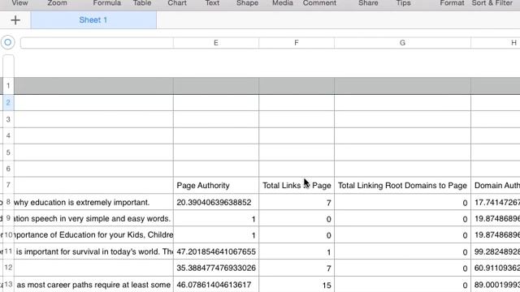Click the Comment toolbar item
Image resolution: width=520 pixels, height=292 pixels.
tap(319, 3)
